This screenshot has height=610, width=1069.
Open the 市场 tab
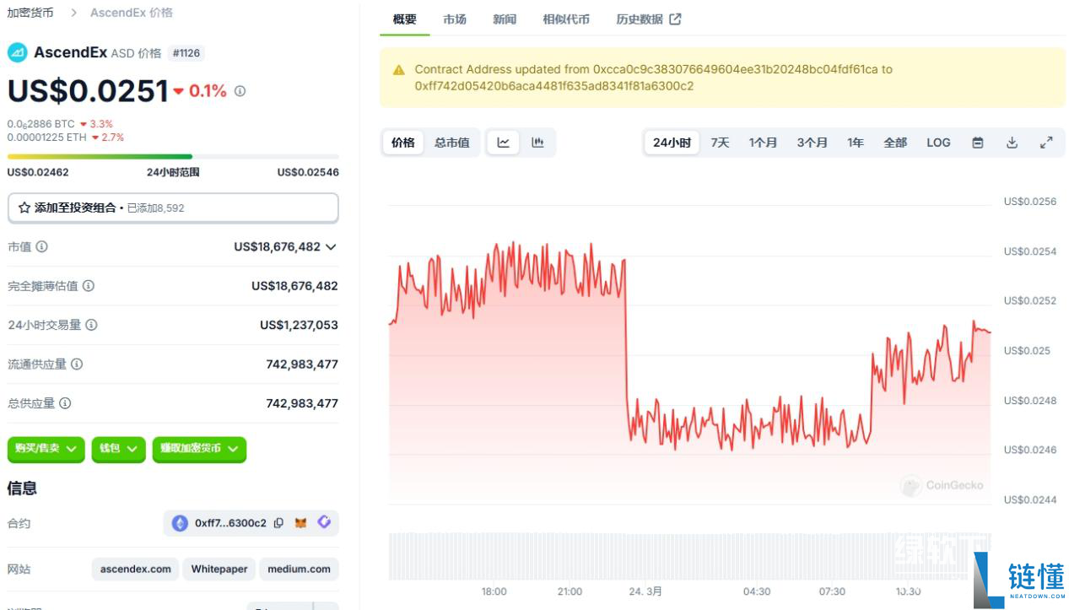pos(455,19)
